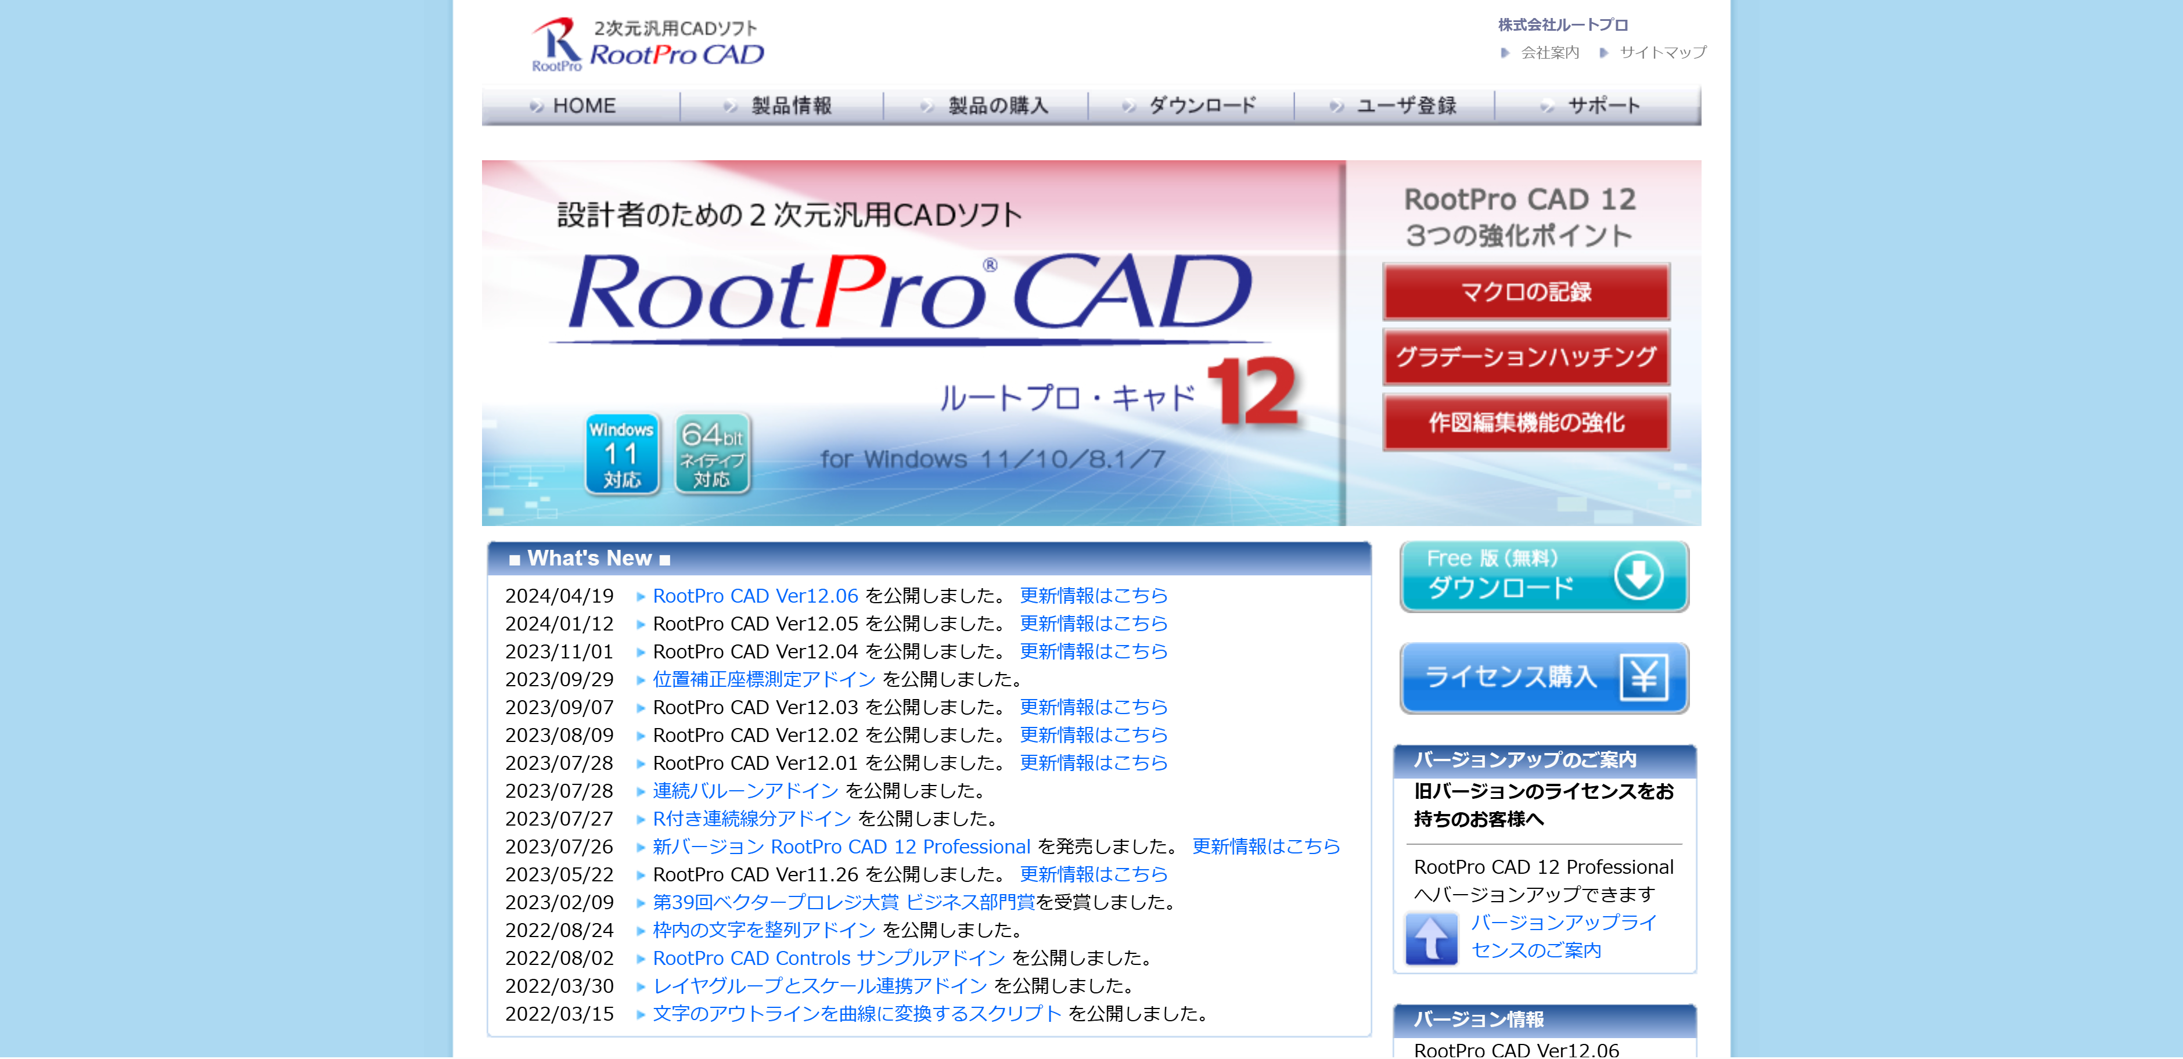Open the サポート navigation item

click(x=1598, y=106)
